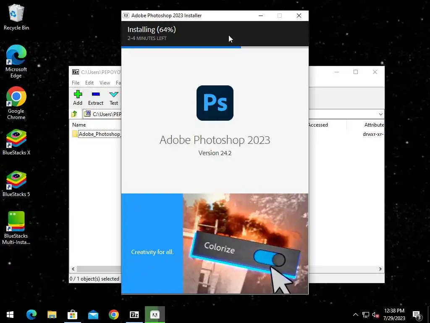This screenshot has height=323, width=430.
Task: Open the File menu in 7-Zip
Action: [76, 83]
